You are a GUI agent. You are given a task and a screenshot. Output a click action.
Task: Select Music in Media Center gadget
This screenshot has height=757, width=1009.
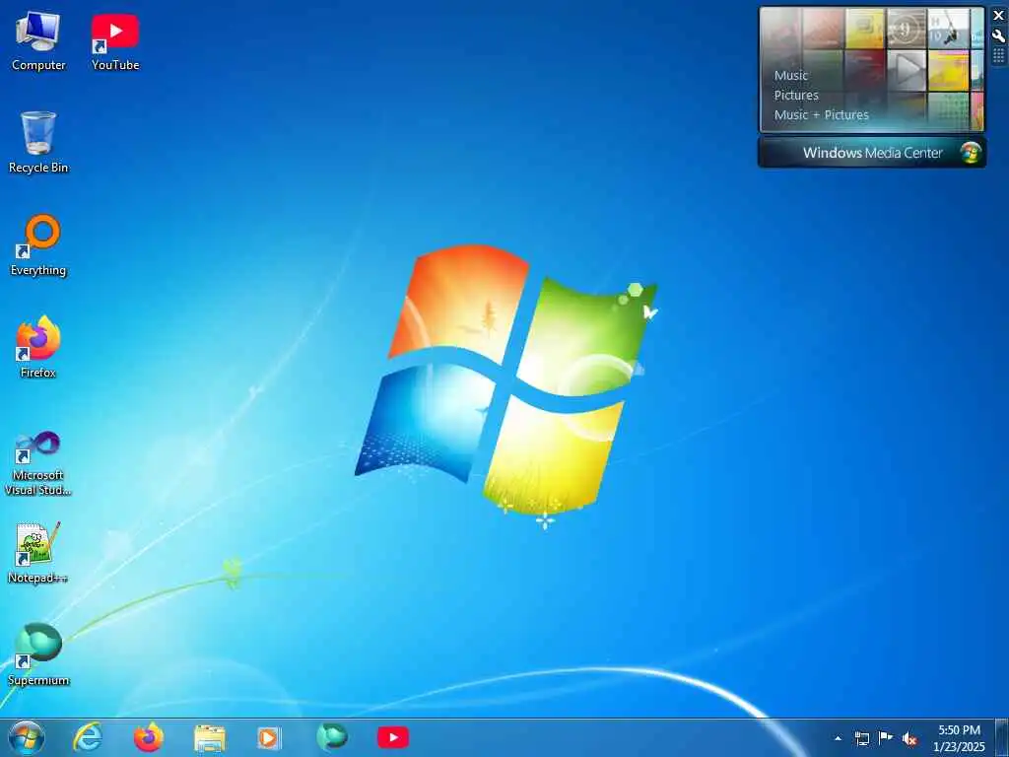[x=791, y=75]
